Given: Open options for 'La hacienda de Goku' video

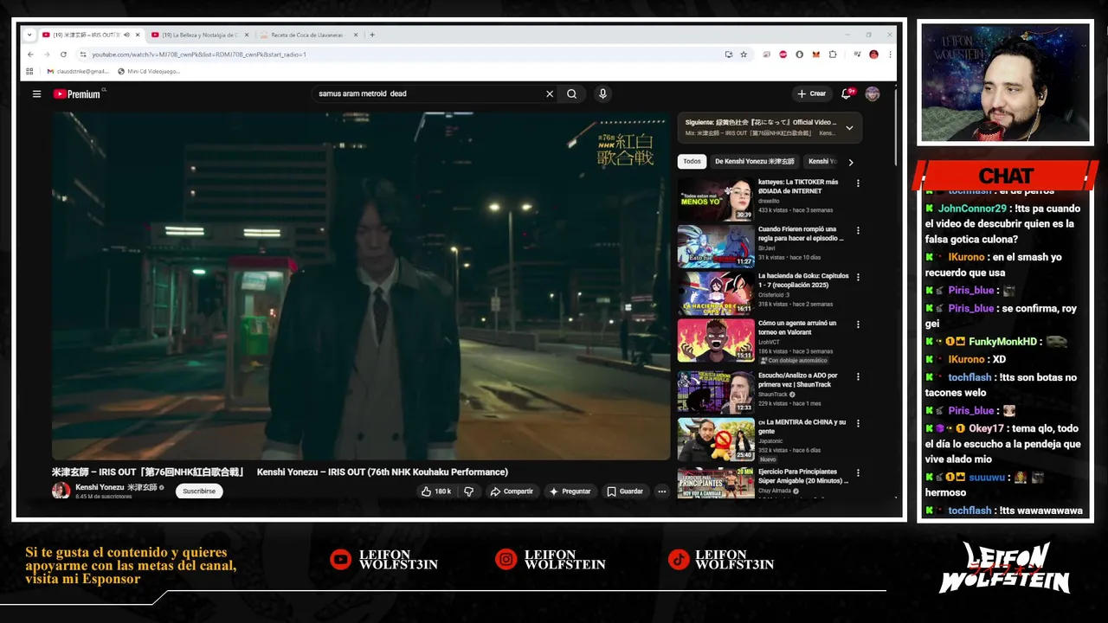Looking at the screenshot, I should click(x=858, y=277).
